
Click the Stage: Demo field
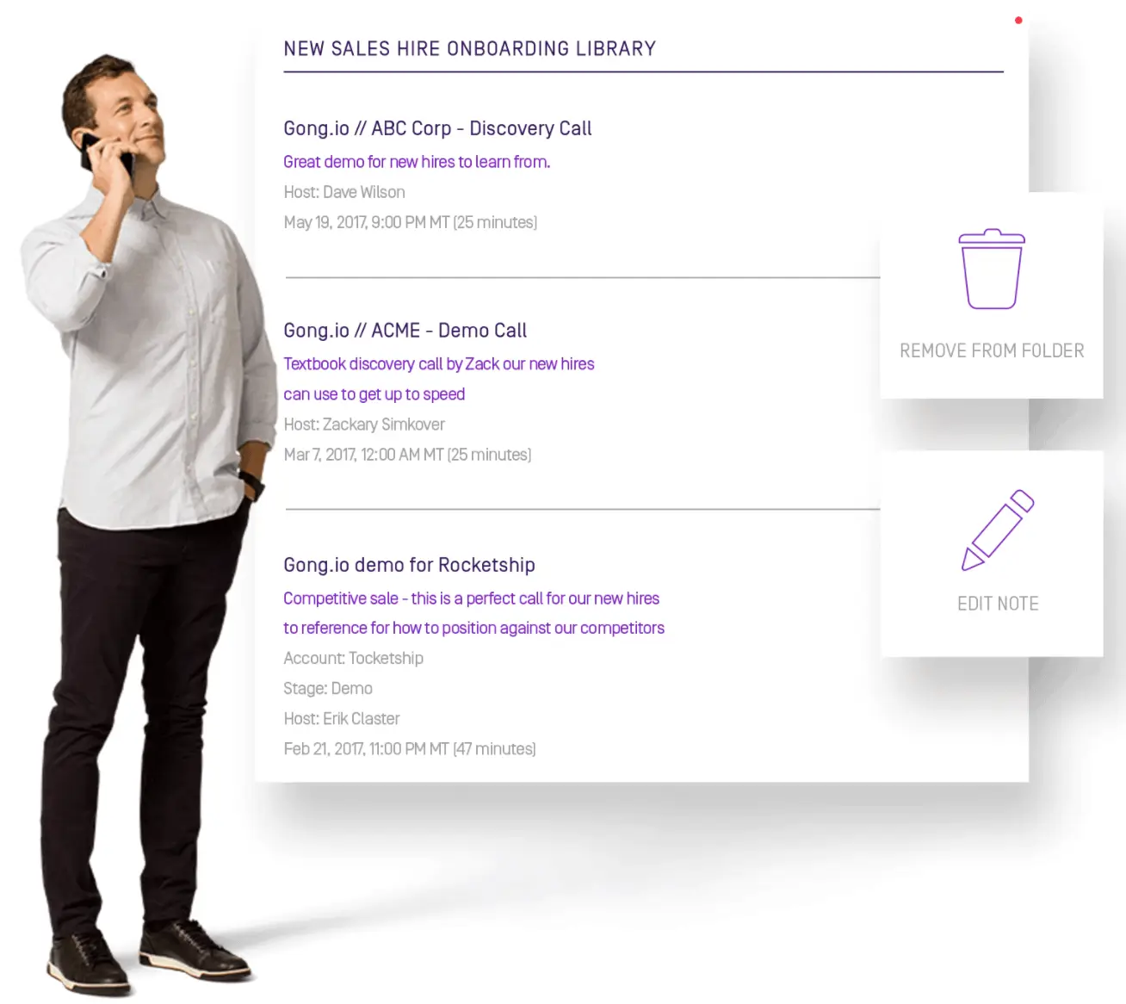pyautogui.click(x=327, y=688)
